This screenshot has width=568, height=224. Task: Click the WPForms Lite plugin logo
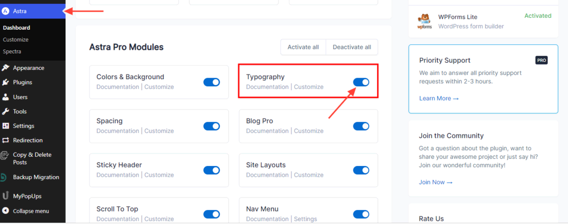[424, 21]
